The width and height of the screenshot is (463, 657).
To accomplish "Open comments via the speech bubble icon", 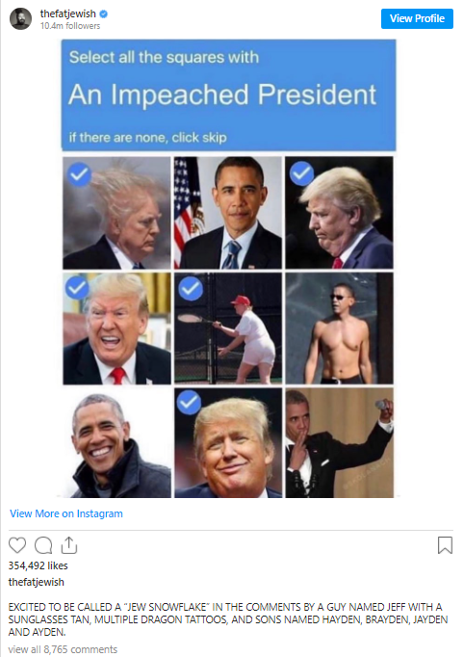I will (x=43, y=545).
